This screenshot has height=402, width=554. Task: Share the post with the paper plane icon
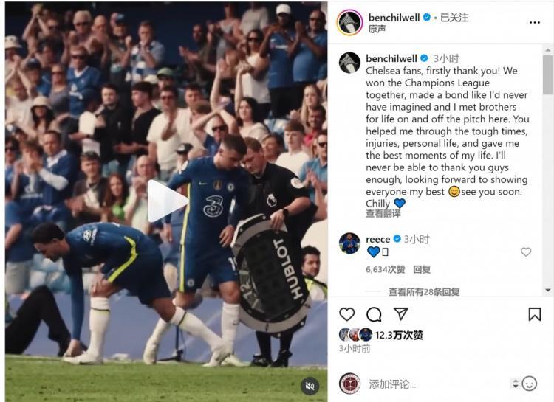401,313
